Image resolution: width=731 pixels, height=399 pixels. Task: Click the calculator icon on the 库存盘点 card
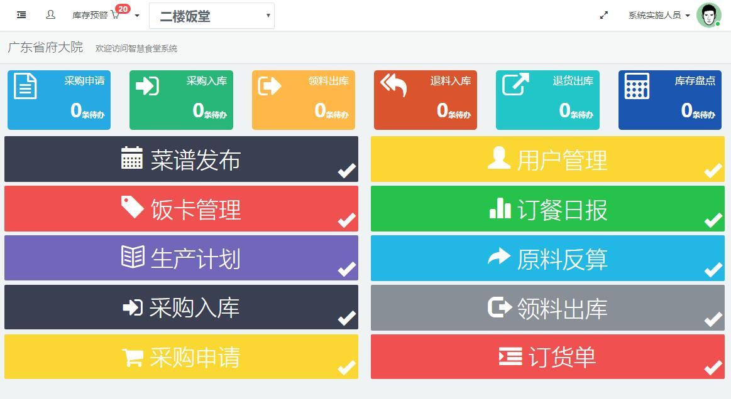pyautogui.click(x=637, y=87)
